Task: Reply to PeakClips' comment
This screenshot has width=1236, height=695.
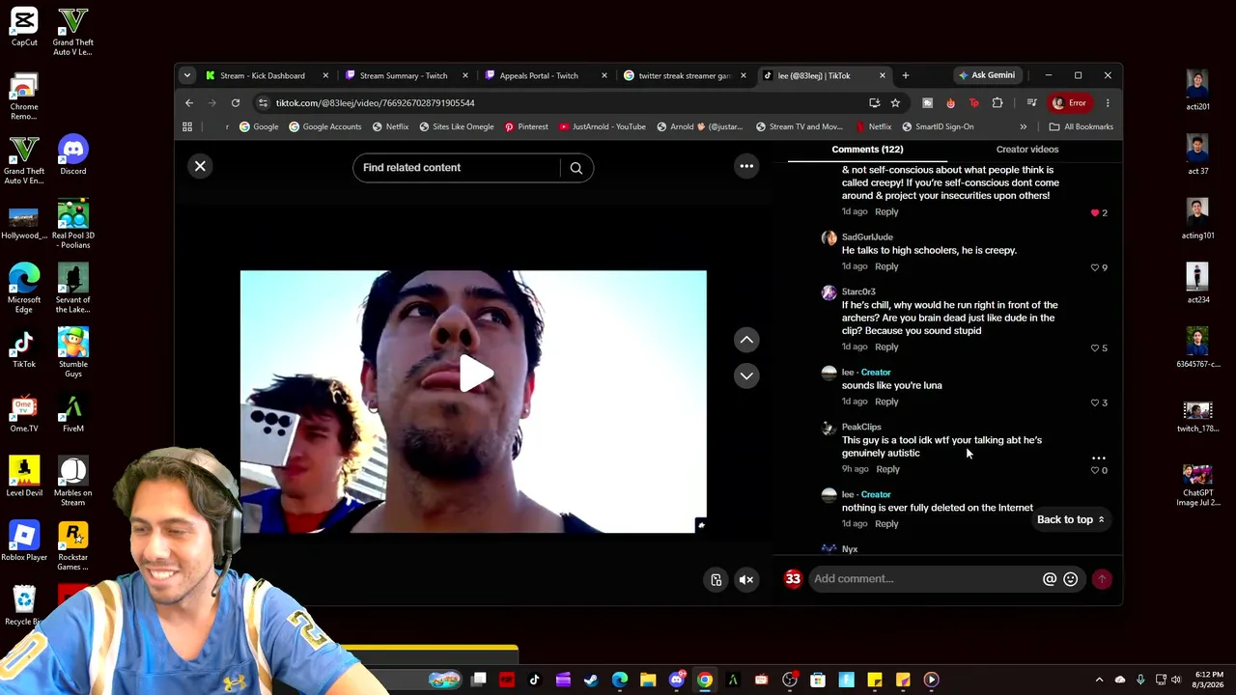Action: point(887,469)
